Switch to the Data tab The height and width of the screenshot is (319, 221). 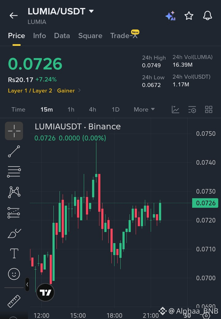click(62, 36)
